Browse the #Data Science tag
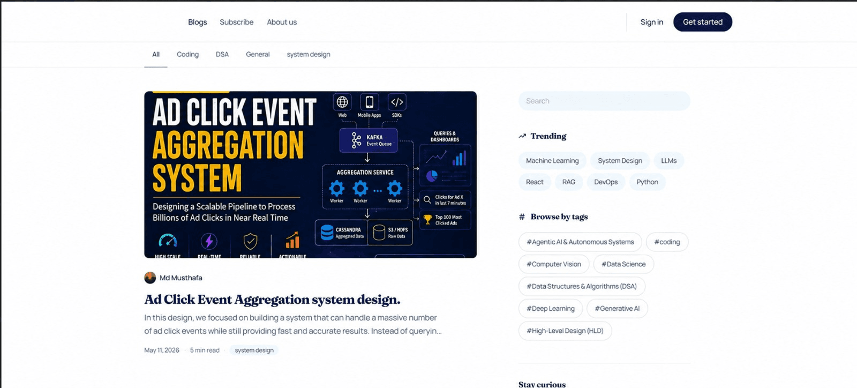The height and width of the screenshot is (388, 857). [x=623, y=264]
